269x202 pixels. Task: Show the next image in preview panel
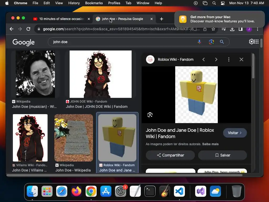(x=216, y=59)
